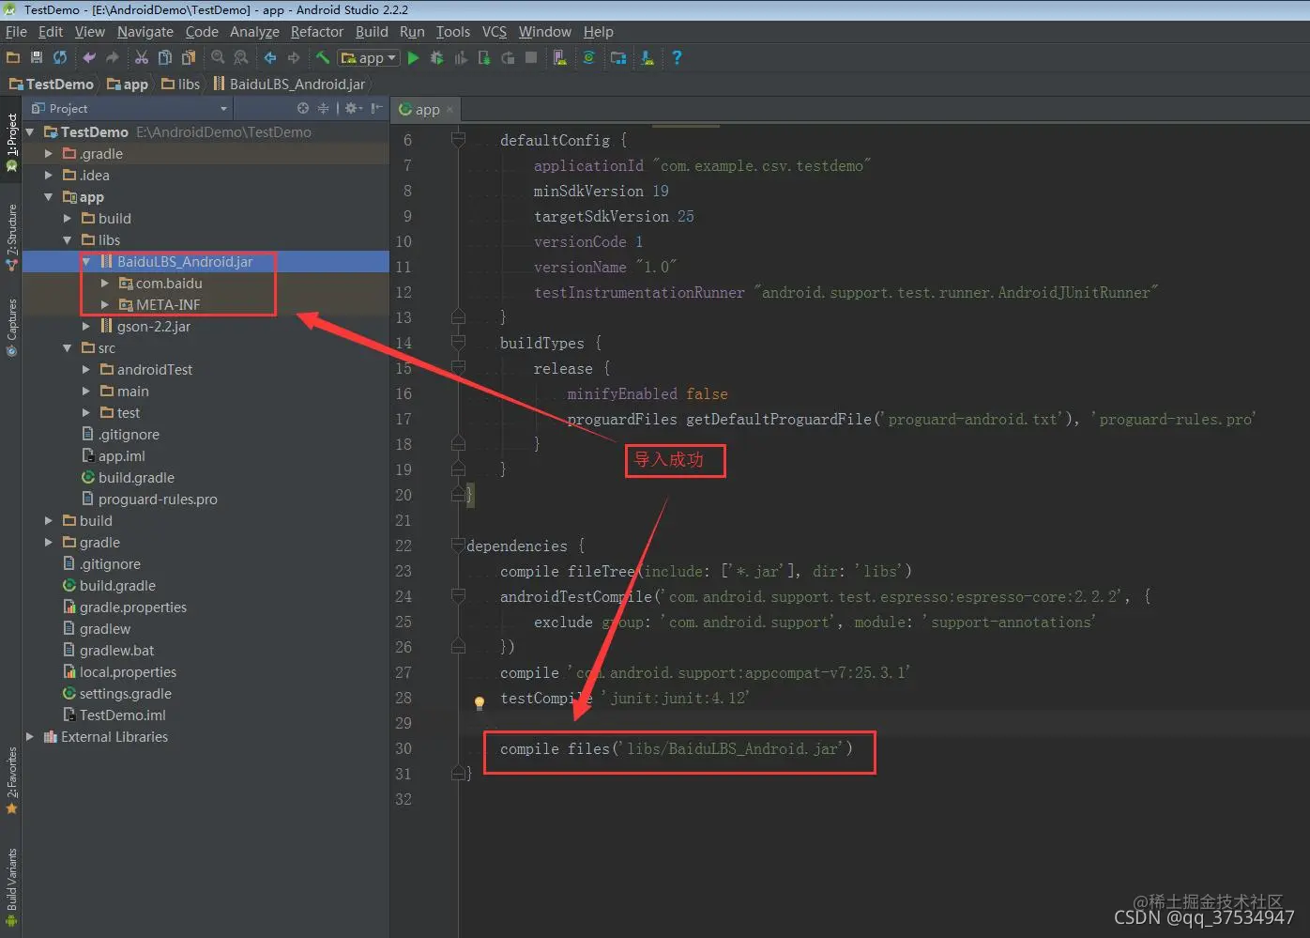Screen dimensions: 1310x938
Task: Open Project Structure toolbar icon
Action: click(x=618, y=57)
